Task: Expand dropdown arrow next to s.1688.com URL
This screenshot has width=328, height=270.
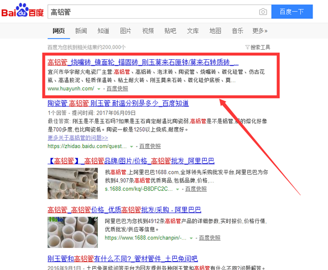Action: point(178,189)
